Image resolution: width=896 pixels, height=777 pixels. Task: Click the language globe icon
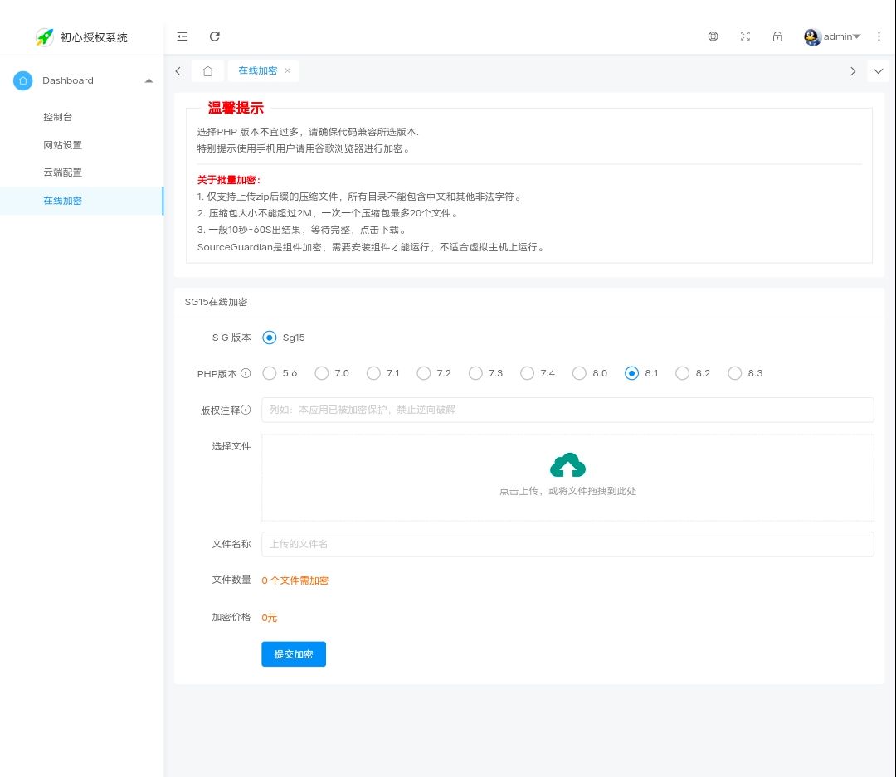(713, 36)
